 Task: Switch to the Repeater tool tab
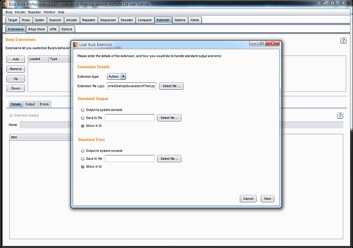click(89, 20)
